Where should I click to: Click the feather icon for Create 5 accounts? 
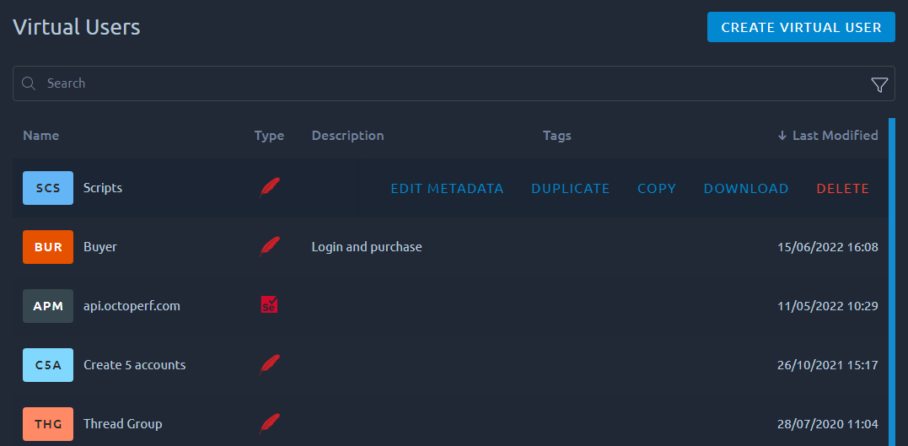point(269,365)
